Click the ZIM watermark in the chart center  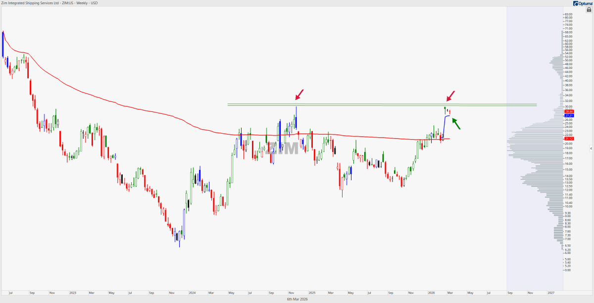282,149
